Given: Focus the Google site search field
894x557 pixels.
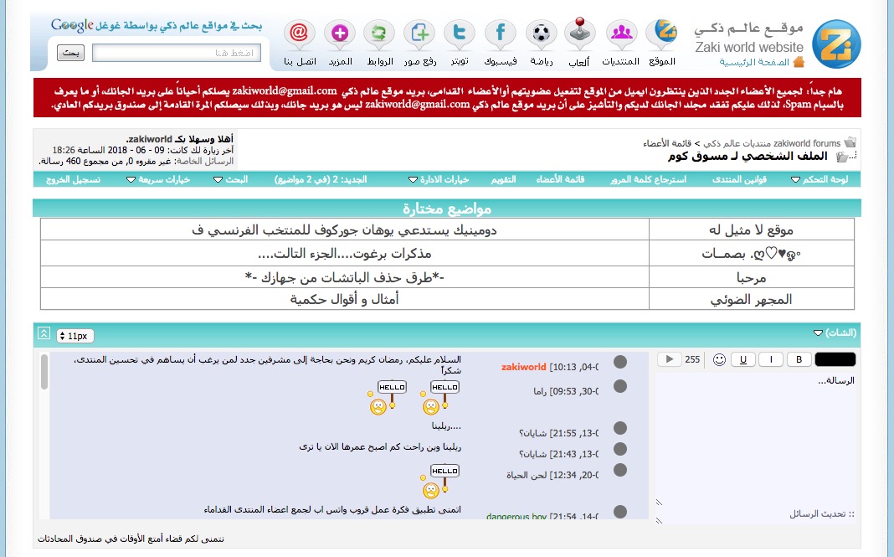Looking at the screenshot, I should click(177, 53).
